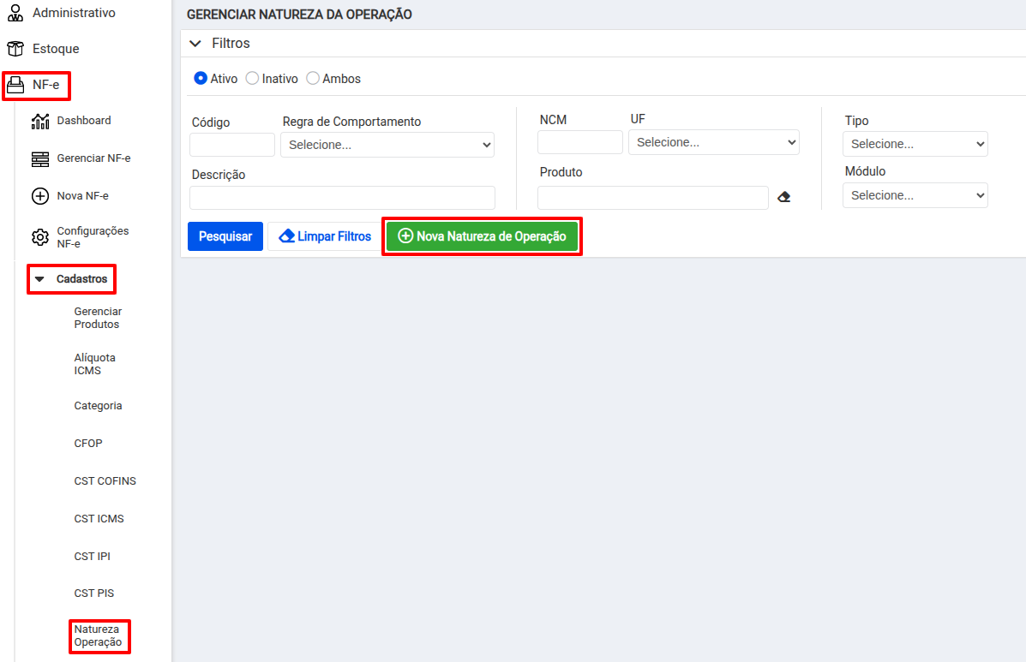The height and width of the screenshot is (662, 1026).
Task: Collapse the Filtros section chevron
Action: 195,44
